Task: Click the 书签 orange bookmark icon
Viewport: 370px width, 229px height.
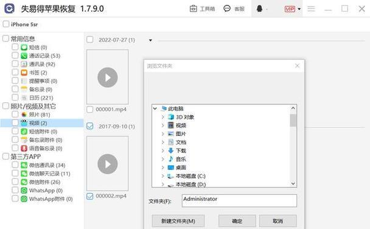Action: (x=24, y=72)
